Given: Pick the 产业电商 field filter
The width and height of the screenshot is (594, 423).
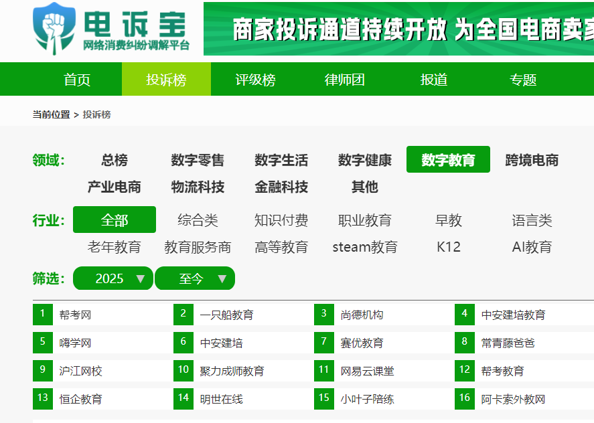Looking at the screenshot, I should click(x=115, y=187).
